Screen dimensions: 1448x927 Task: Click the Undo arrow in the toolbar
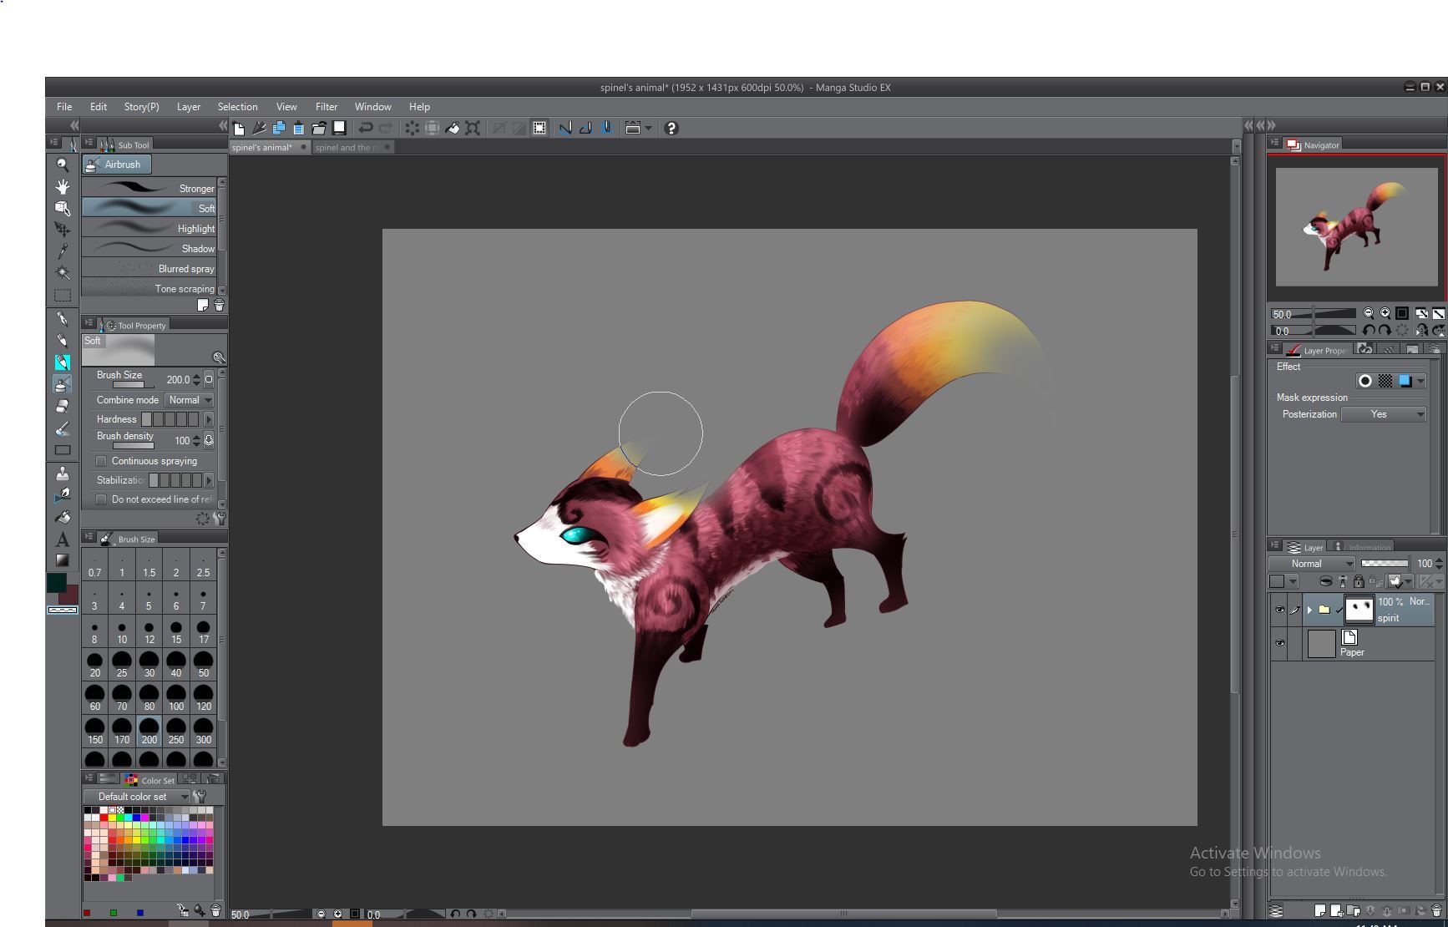365,128
